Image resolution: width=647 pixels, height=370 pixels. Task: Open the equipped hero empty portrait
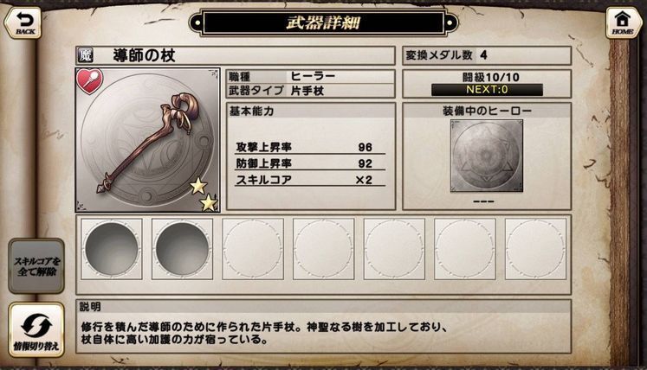tap(487, 156)
